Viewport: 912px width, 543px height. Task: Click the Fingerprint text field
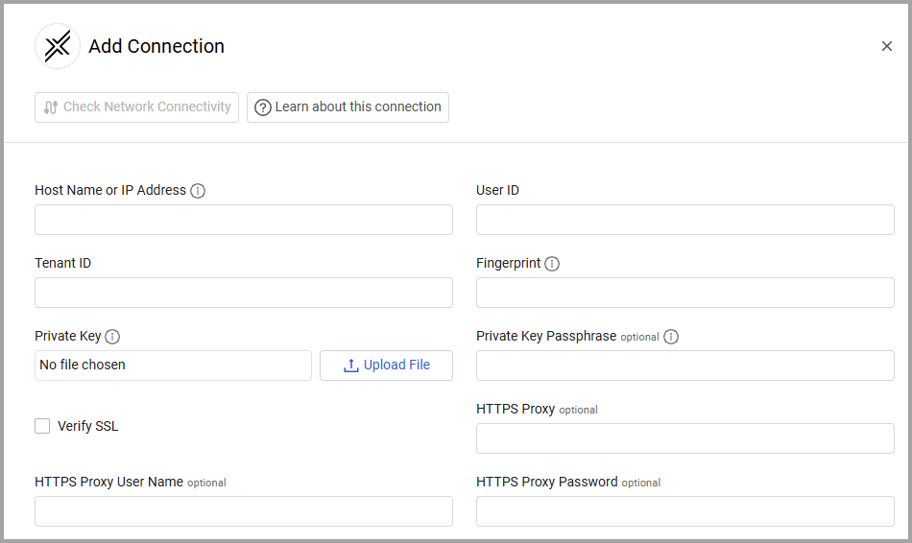(685, 293)
